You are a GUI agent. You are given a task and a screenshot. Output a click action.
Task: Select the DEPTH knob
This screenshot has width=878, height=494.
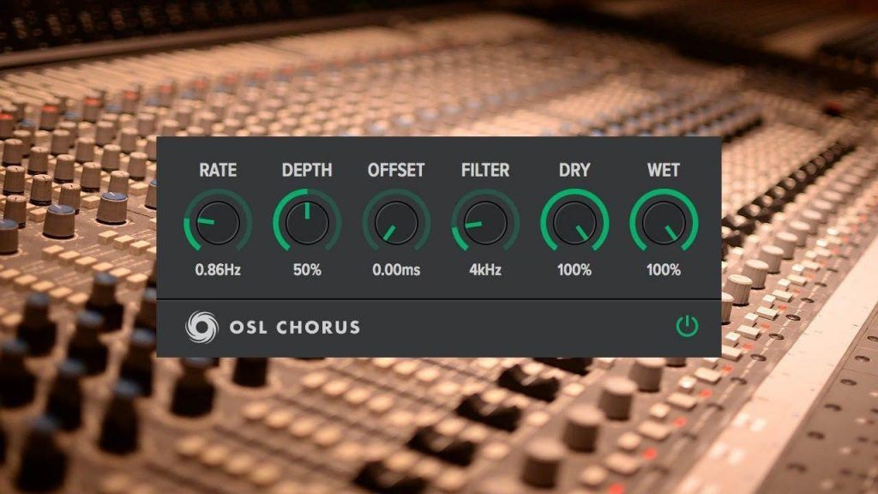tap(306, 224)
